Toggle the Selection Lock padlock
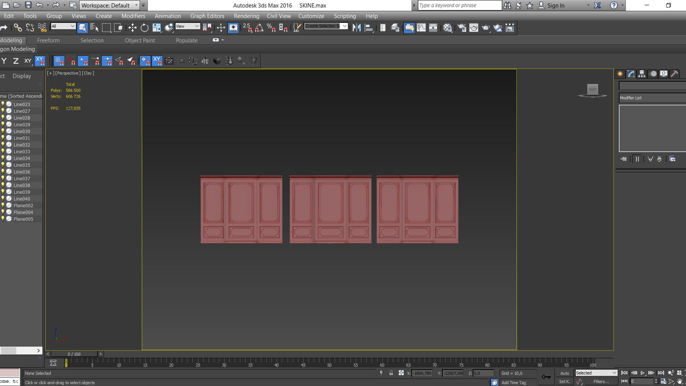686x386 pixels. coord(391,373)
